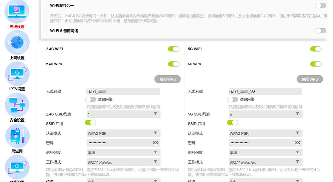Show the 5G password with eye icon

[x=297, y=142]
